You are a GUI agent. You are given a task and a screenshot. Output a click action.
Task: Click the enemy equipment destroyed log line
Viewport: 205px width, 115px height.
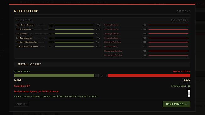pos(56,96)
